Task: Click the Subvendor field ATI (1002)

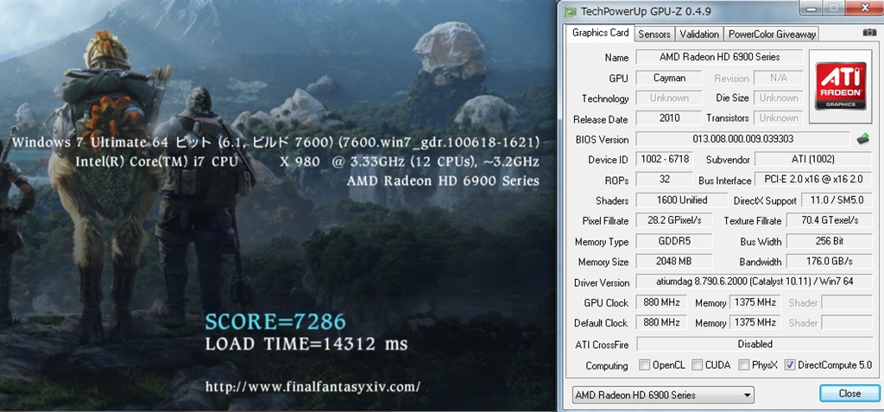Action: (813, 159)
